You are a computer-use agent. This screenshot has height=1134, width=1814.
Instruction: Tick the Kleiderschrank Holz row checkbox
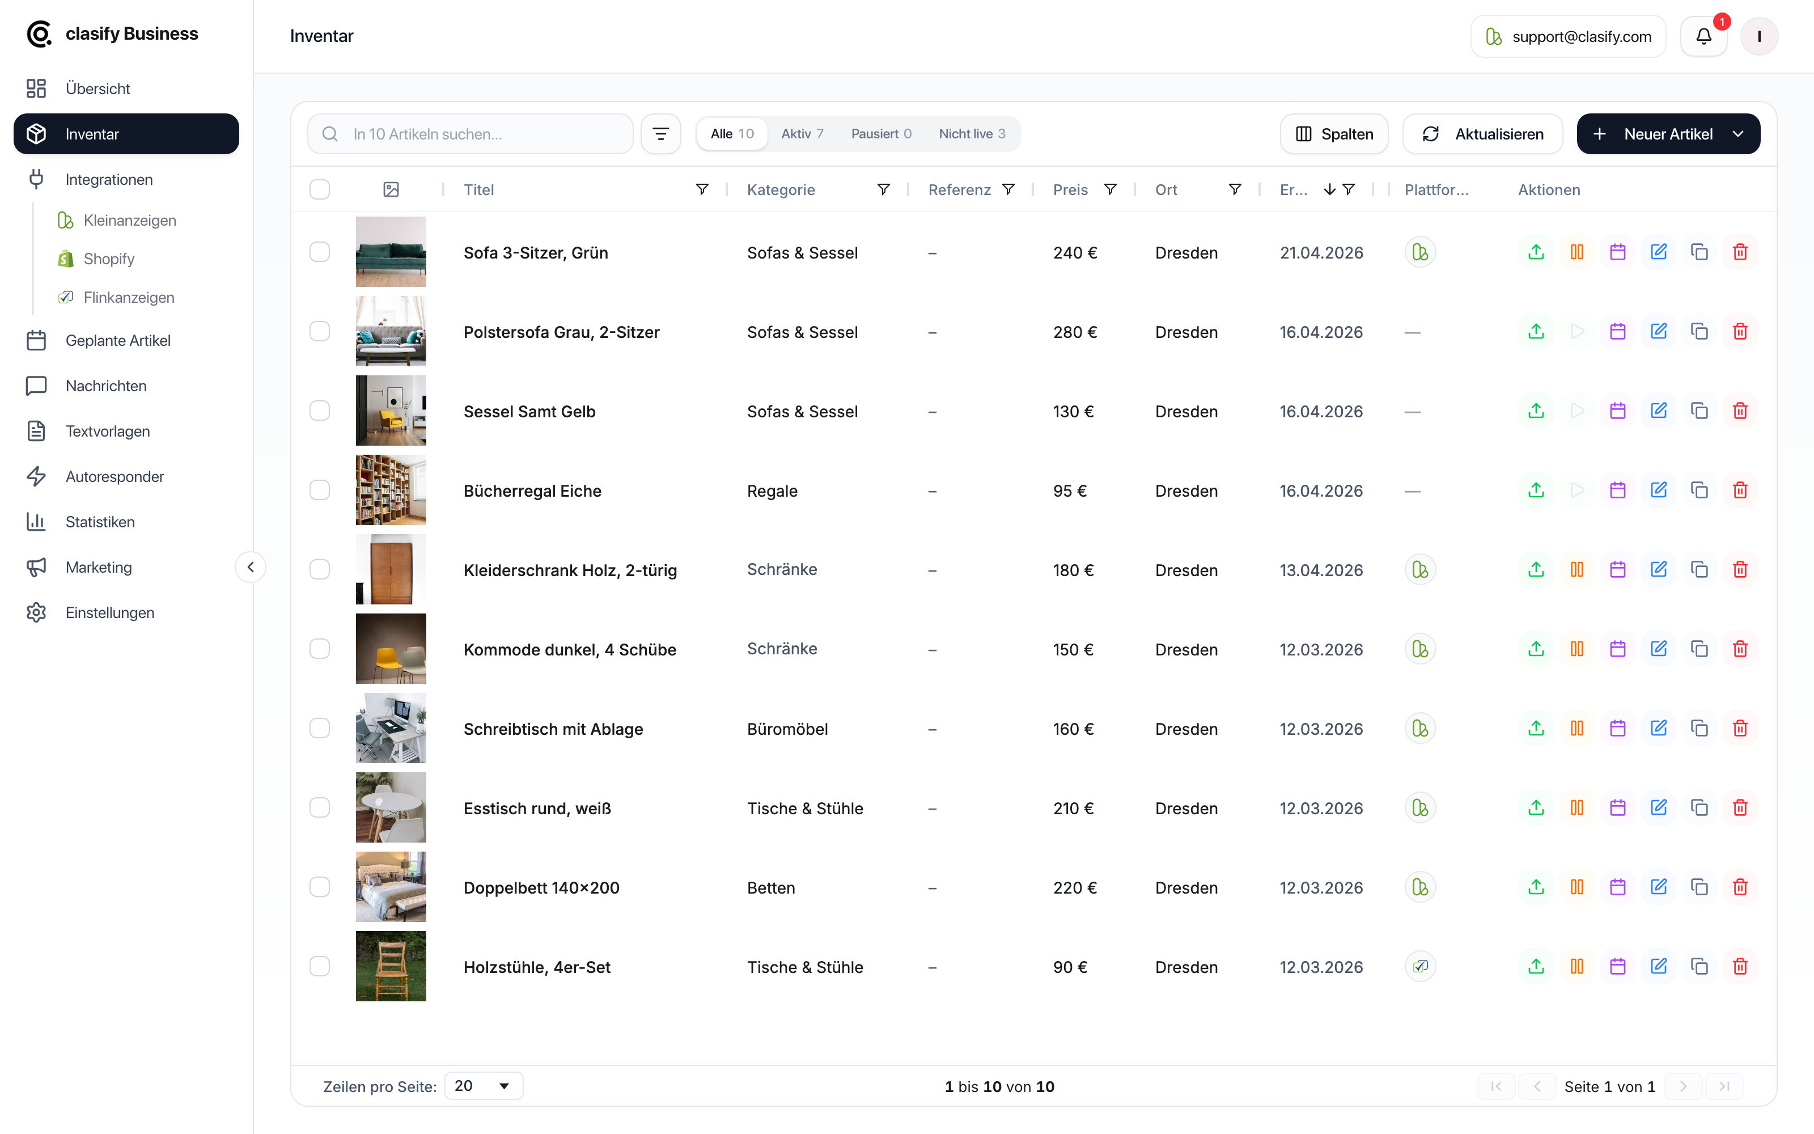[x=320, y=570]
